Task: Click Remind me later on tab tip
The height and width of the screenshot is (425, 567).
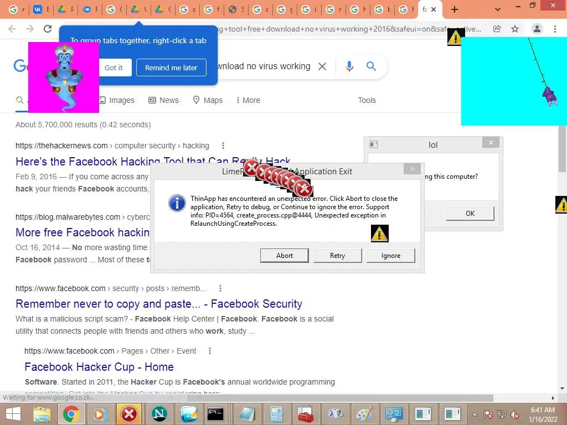Action: point(171,68)
